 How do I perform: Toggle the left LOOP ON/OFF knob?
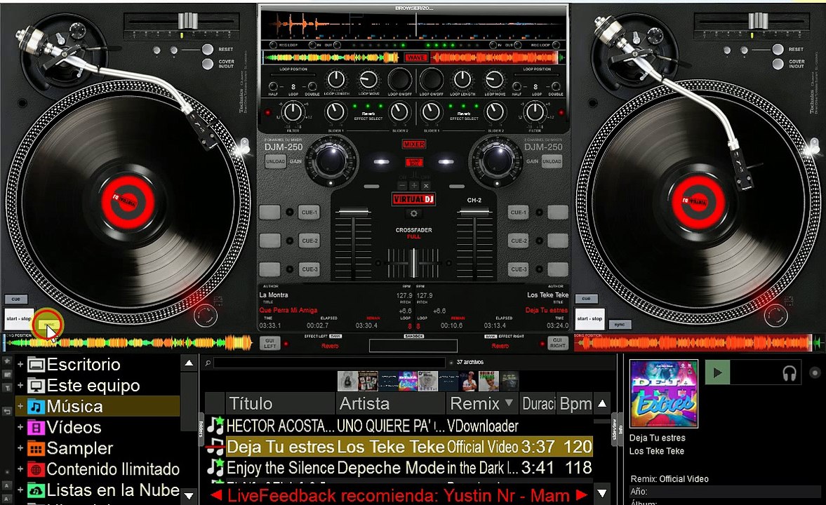pos(400,80)
